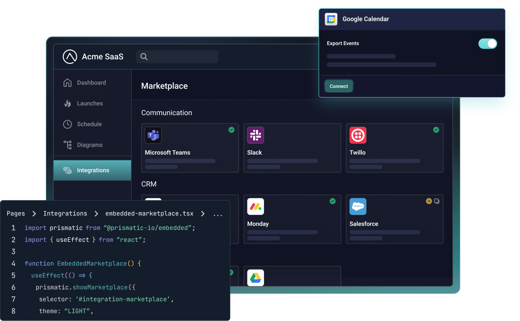Click the copy icon on Salesforce card
Screen dimensions: 520x321
coord(437,201)
